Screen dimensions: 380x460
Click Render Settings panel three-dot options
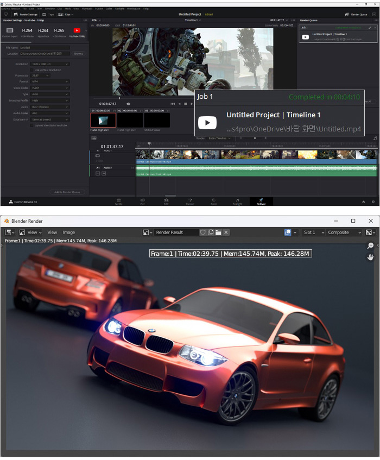[85, 20]
